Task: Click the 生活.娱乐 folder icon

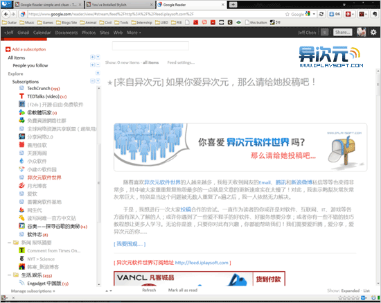Action: pos(16,275)
